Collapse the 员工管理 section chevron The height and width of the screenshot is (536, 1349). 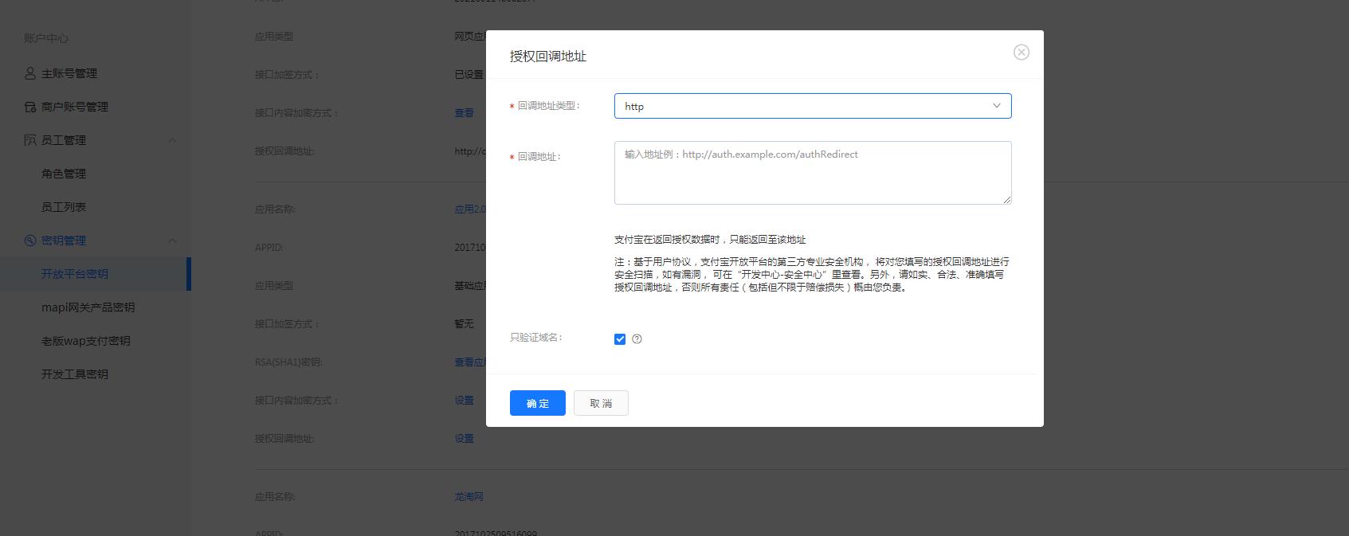coord(173,140)
